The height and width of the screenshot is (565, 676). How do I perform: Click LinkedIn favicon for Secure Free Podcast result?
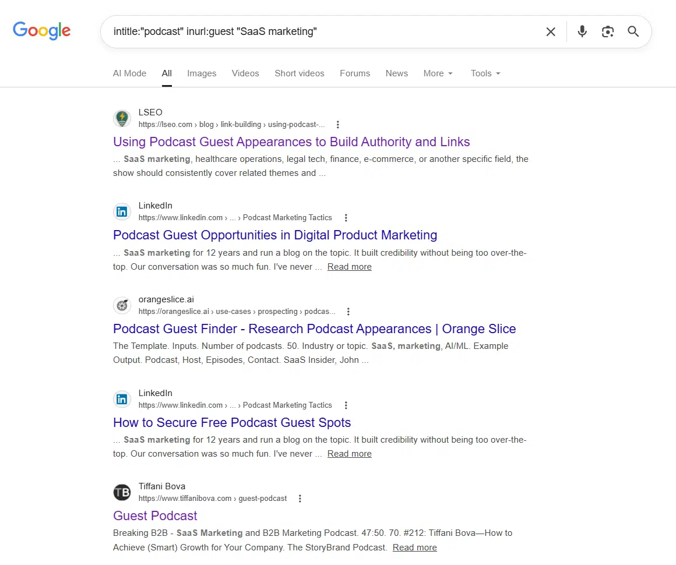click(122, 399)
